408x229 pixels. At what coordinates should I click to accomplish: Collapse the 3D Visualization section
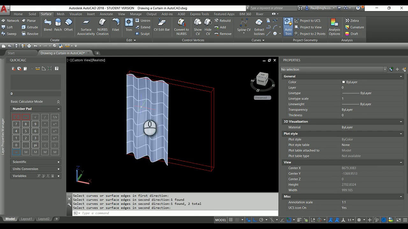point(401,121)
